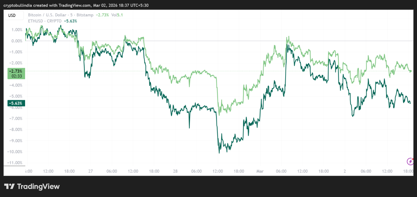
Task: Open the USD currency selector
Action: coord(12,15)
